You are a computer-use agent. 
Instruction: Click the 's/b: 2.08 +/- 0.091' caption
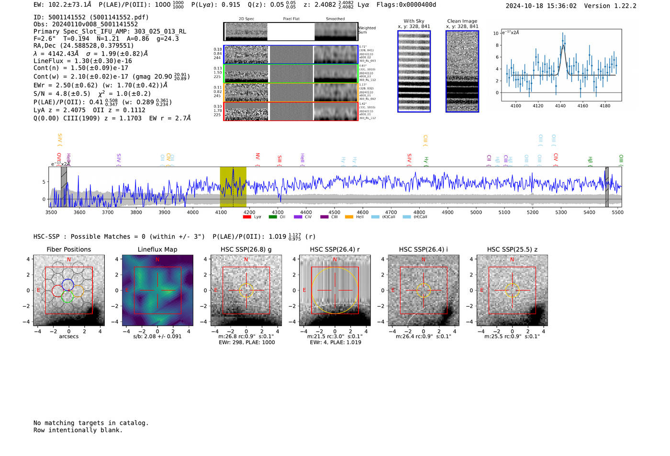point(157,336)
